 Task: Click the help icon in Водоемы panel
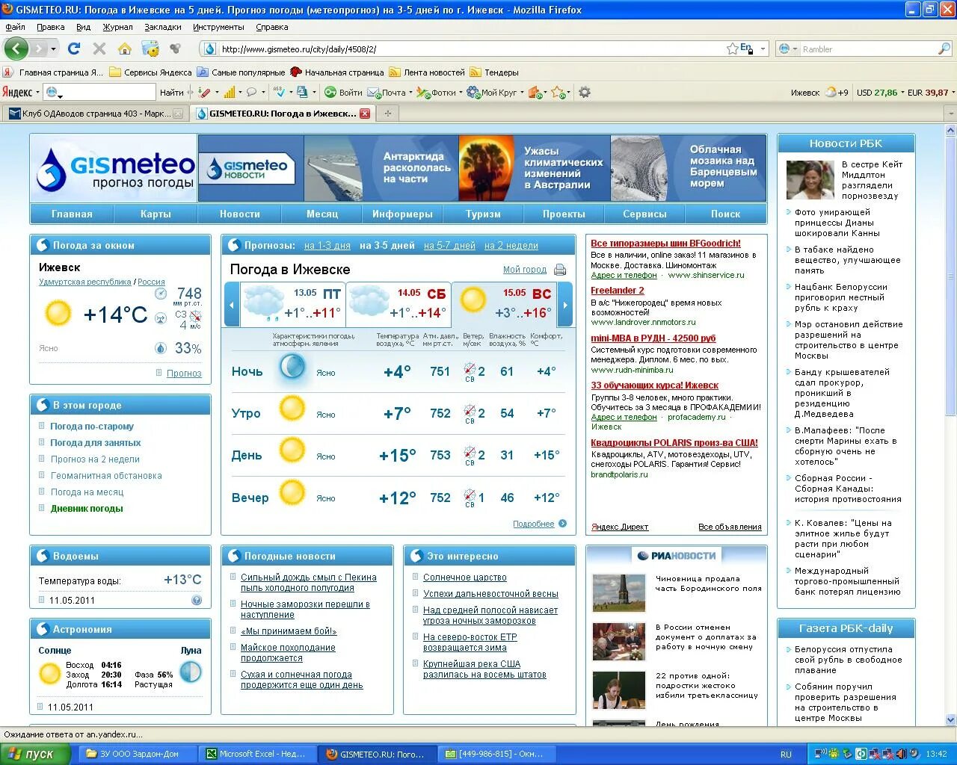(x=197, y=600)
